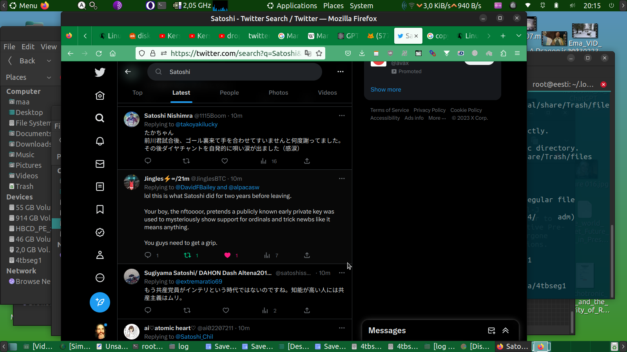This screenshot has width=627, height=352.
Task: Open the Firefox hamburger menu
Action: [517, 53]
